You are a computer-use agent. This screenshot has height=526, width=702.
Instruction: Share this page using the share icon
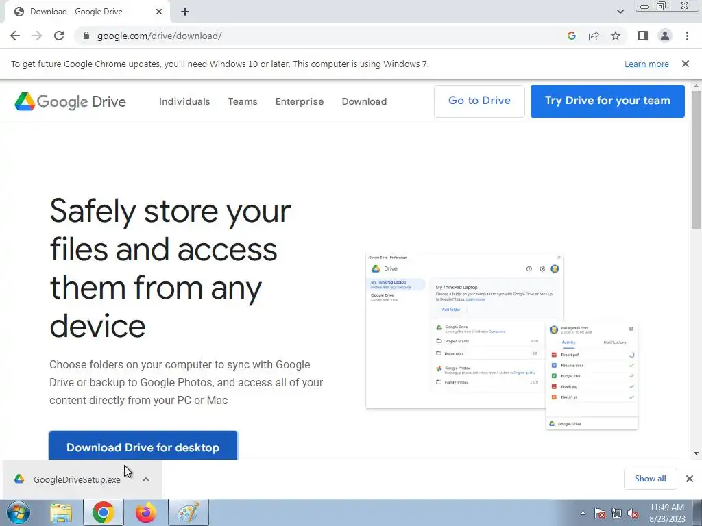coord(594,36)
